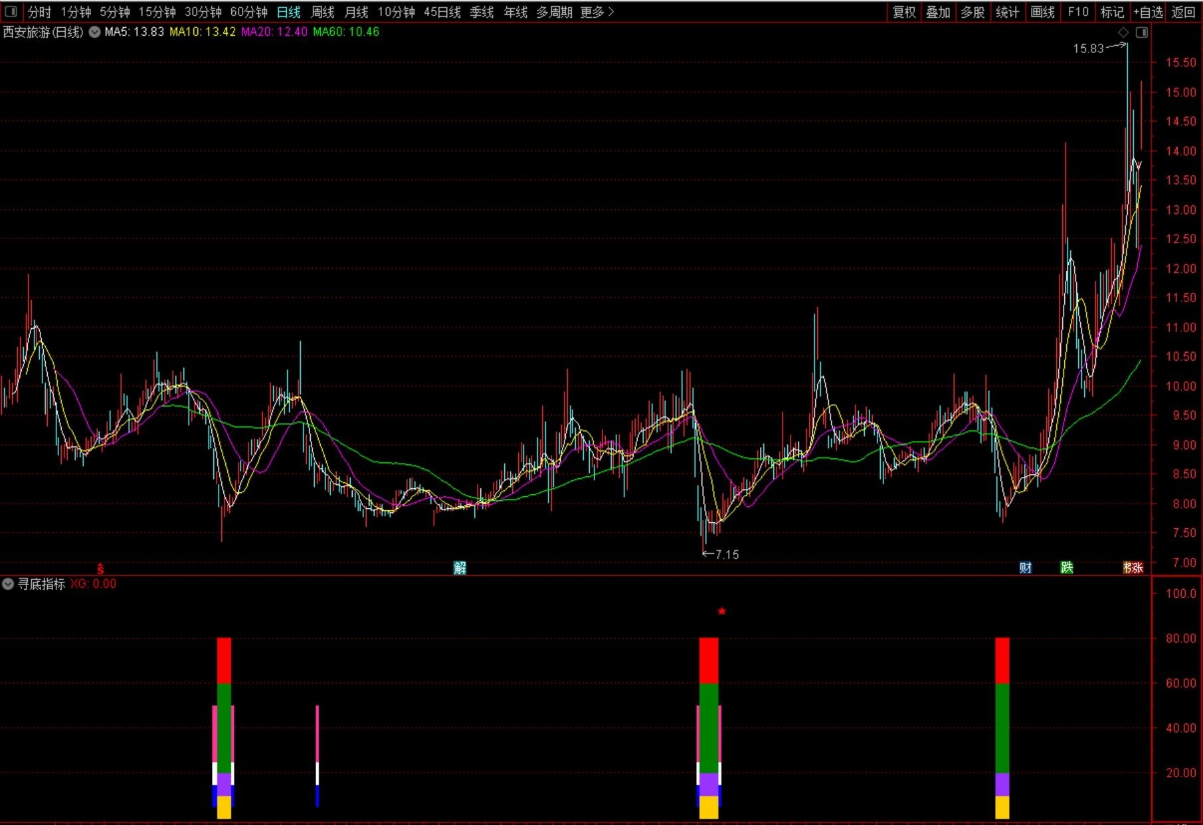Toggle 复权 price adjustment
Viewport: 1203px width, 825px height.
tap(904, 12)
